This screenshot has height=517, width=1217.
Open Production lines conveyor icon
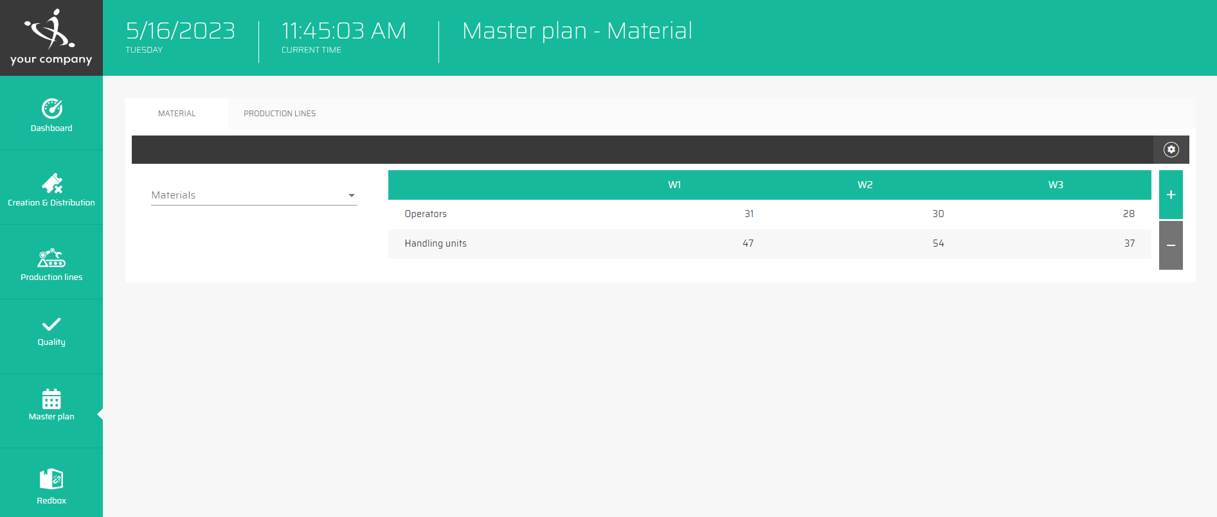tap(51, 258)
